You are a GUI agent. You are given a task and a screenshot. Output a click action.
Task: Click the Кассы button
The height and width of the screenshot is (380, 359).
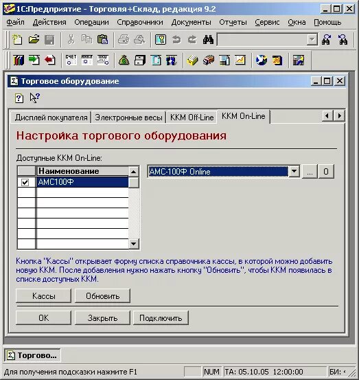coord(43,296)
